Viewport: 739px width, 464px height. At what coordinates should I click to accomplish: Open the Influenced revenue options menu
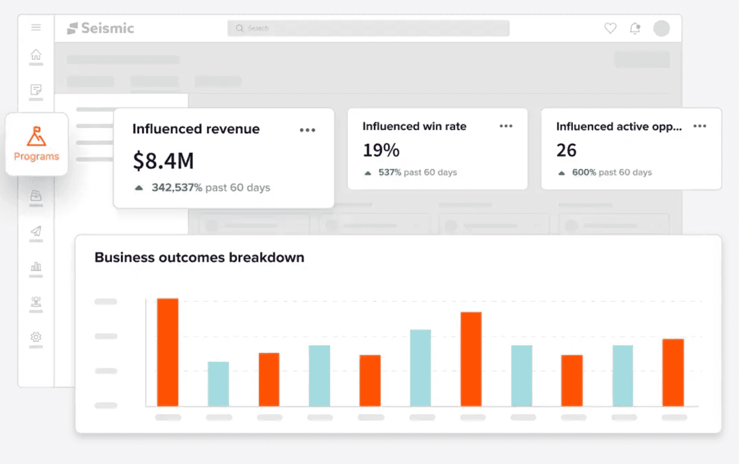308,130
